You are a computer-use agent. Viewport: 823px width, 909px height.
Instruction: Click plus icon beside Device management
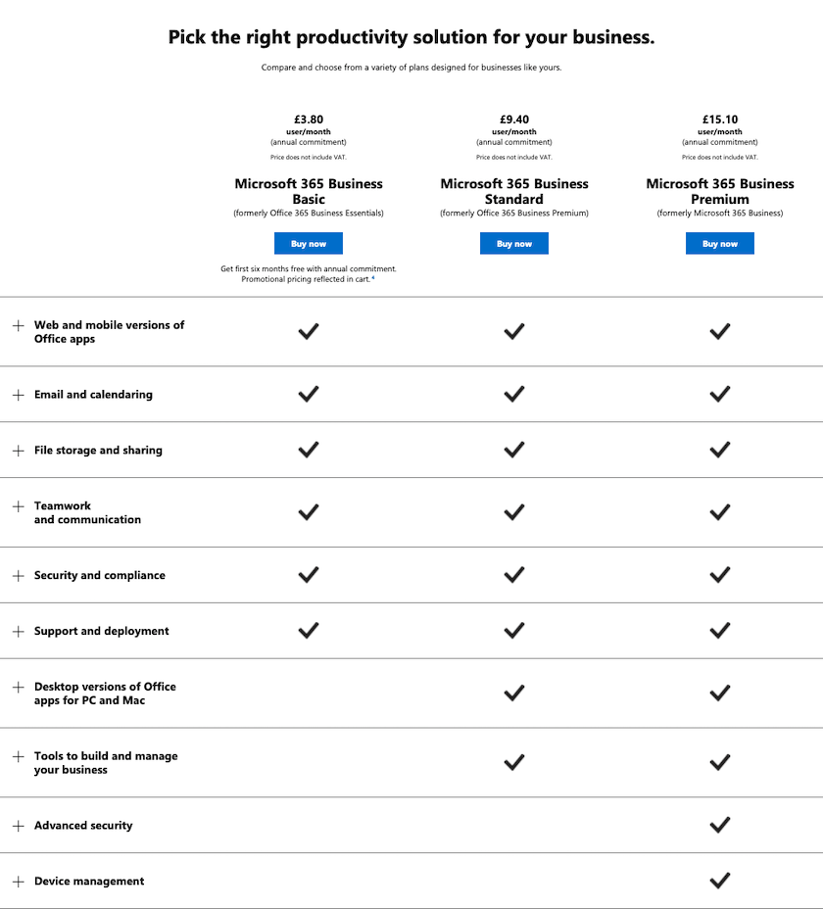tap(18, 882)
